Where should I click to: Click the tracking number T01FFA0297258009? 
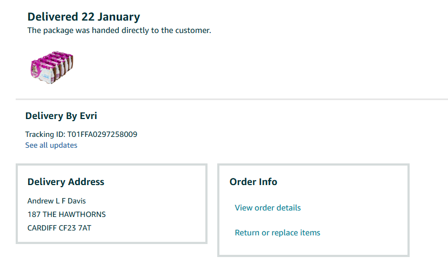click(x=102, y=134)
